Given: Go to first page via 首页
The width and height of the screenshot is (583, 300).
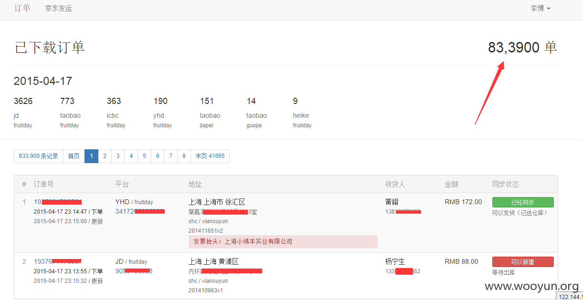Looking at the screenshot, I should (74, 156).
